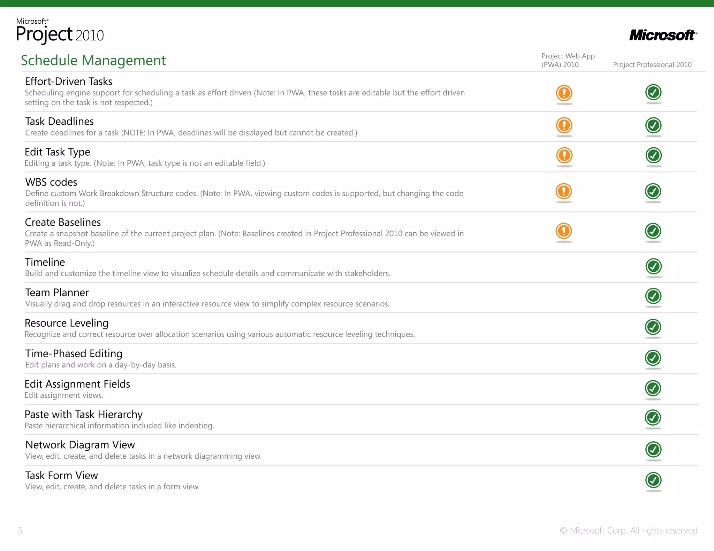714x551 pixels.
Task: Click the Task Deadlines description about creating deadlines
Action: [x=191, y=133]
